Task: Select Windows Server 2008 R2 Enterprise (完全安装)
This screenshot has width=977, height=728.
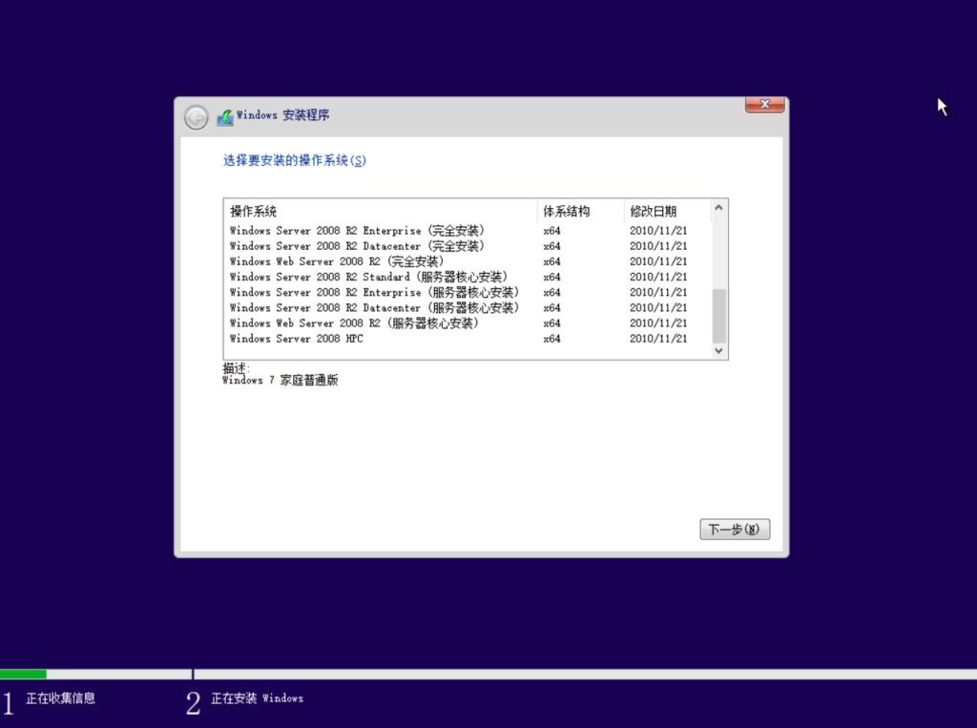Action: point(357,231)
